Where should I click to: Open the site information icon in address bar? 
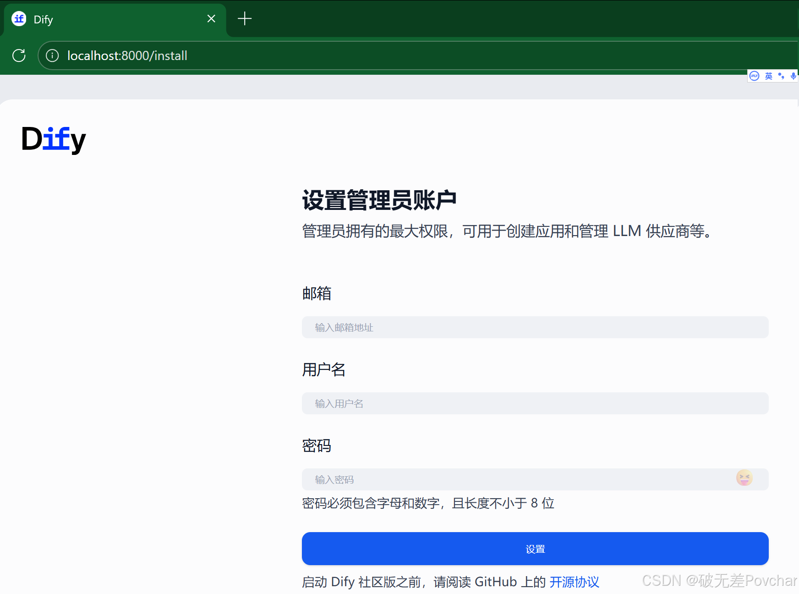[52, 55]
